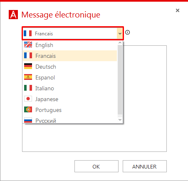
Task: Click the message text area below list
Action: tap(94, 137)
